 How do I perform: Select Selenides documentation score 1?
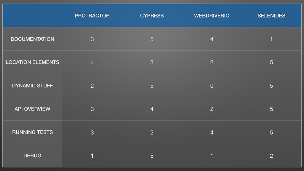[x=271, y=39]
